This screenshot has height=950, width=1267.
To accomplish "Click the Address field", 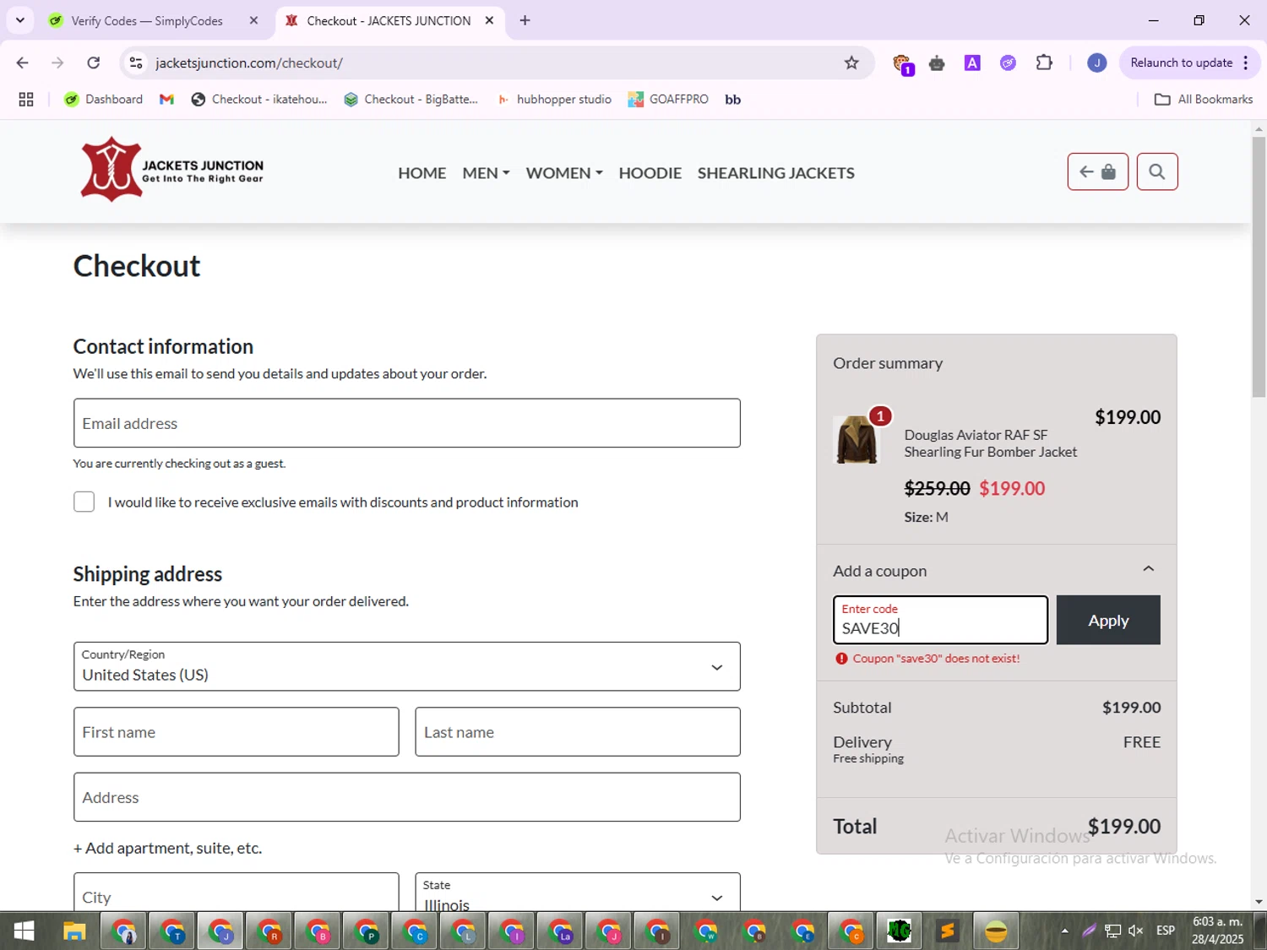I will 406,797.
